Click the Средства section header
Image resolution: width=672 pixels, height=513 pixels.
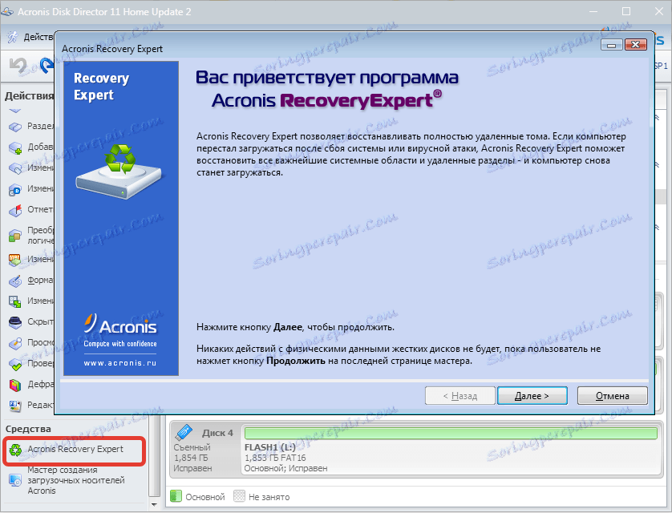point(28,429)
